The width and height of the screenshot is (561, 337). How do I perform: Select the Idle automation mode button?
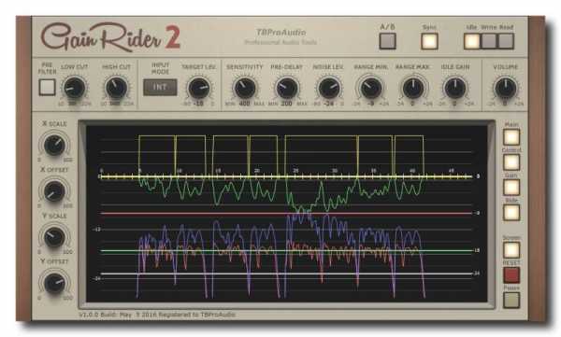coord(472,41)
